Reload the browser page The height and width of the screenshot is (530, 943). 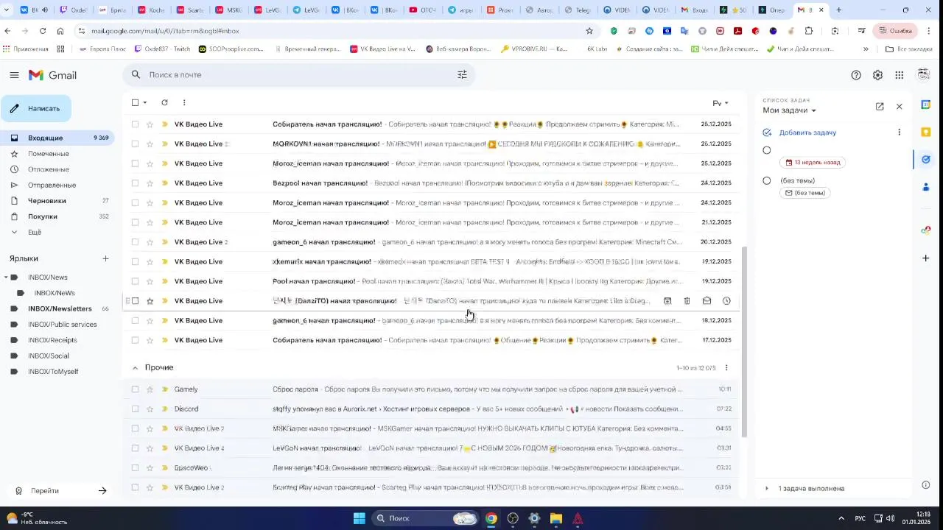pyautogui.click(x=42, y=31)
